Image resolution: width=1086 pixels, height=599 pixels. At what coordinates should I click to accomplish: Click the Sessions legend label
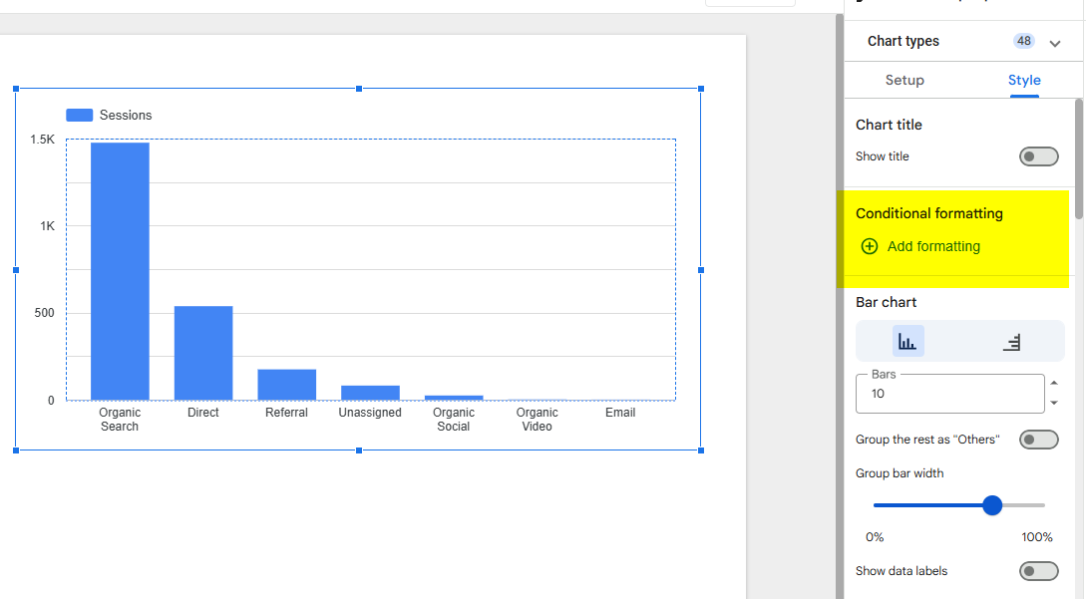coord(125,115)
